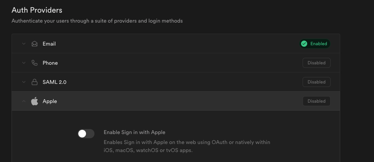Screen dimensions: 374x162
Task: Expand the SAML 2.0 provider chevron
Action: tap(24, 82)
